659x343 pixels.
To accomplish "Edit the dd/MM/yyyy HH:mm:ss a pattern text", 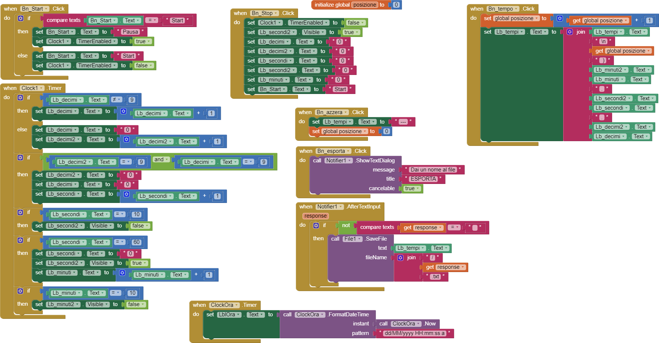I will (414, 333).
